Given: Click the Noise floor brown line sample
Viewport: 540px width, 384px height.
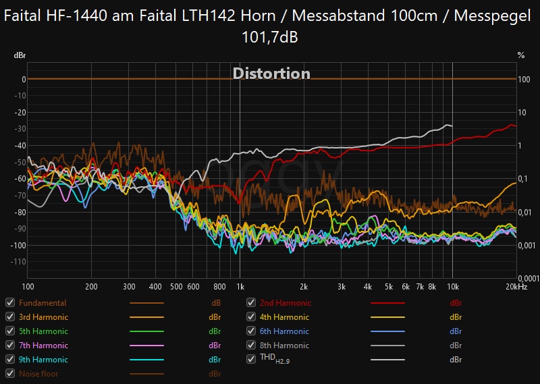Looking at the screenshot, I should pos(146,374).
